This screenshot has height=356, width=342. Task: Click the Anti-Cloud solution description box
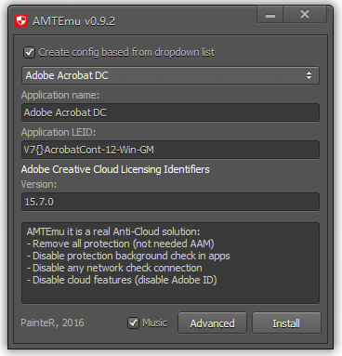tap(170, 263)
